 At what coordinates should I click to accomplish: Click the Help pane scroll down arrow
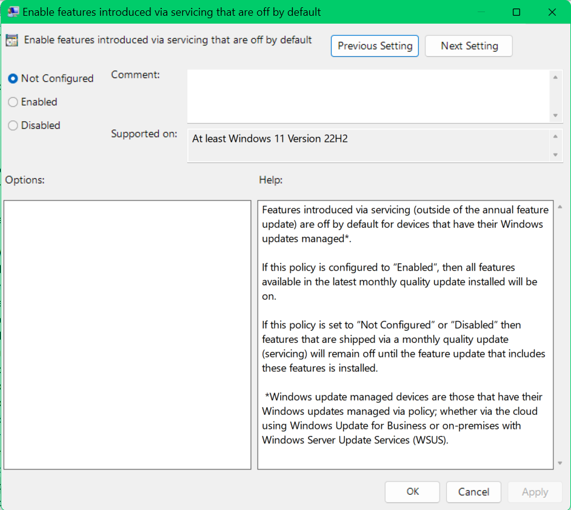(559, 463)
